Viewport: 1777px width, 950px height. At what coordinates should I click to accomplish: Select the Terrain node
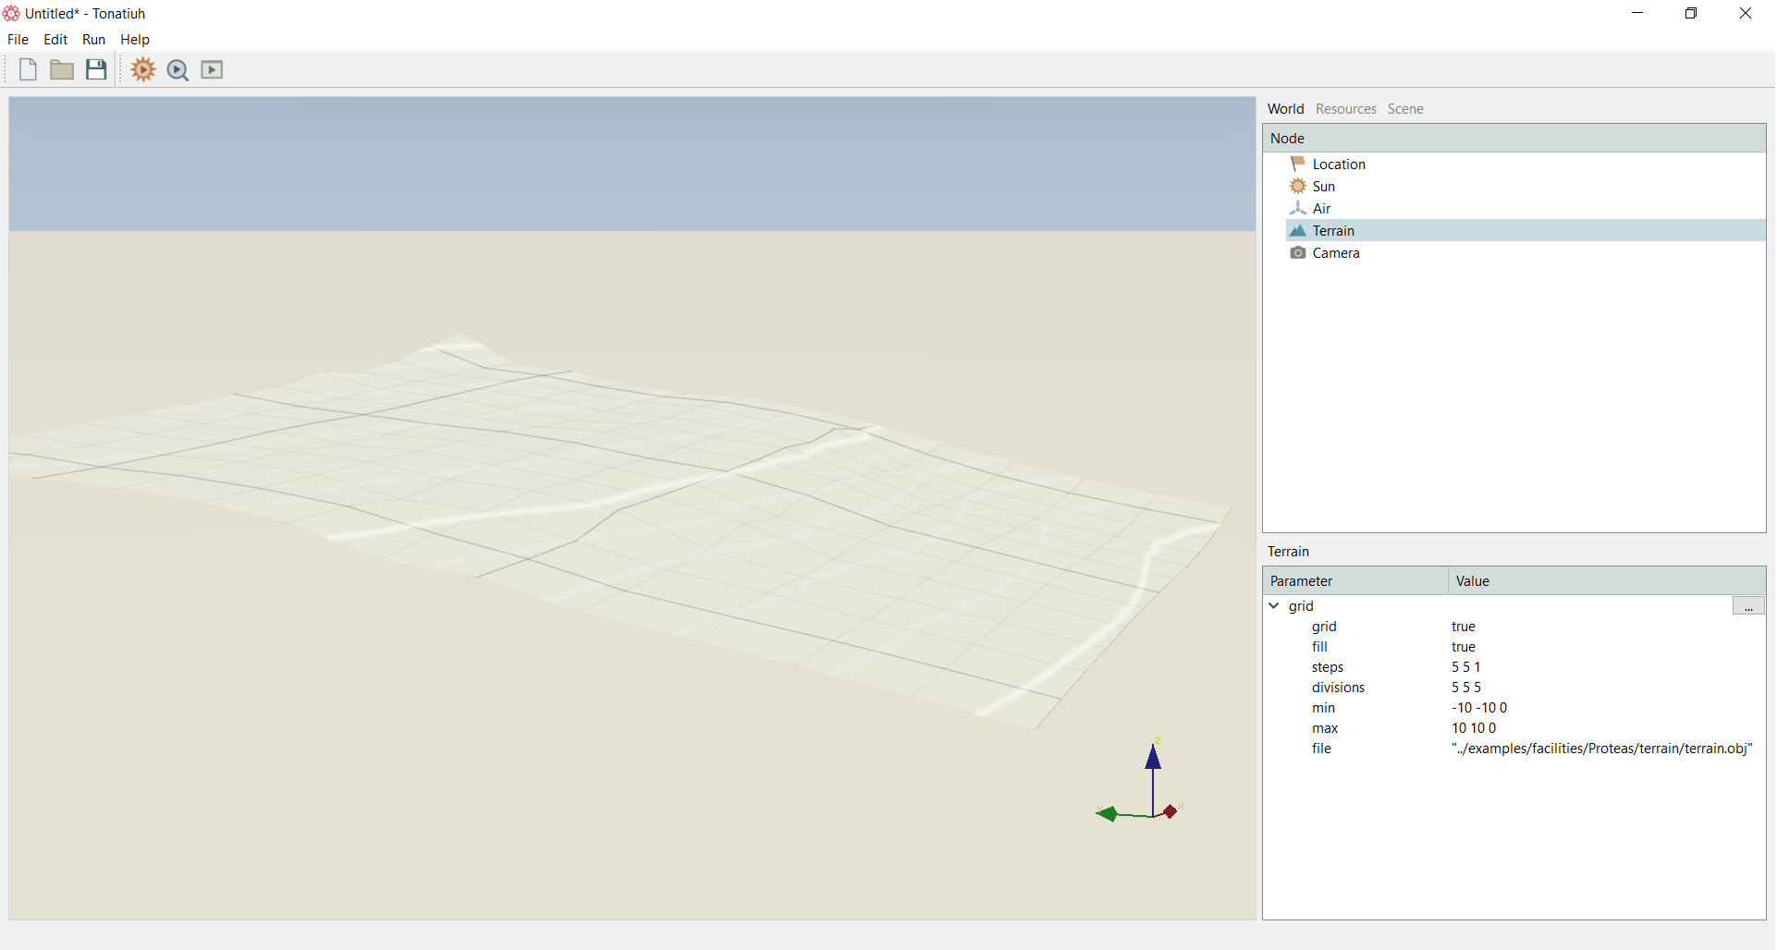(x=1333, y=231)
